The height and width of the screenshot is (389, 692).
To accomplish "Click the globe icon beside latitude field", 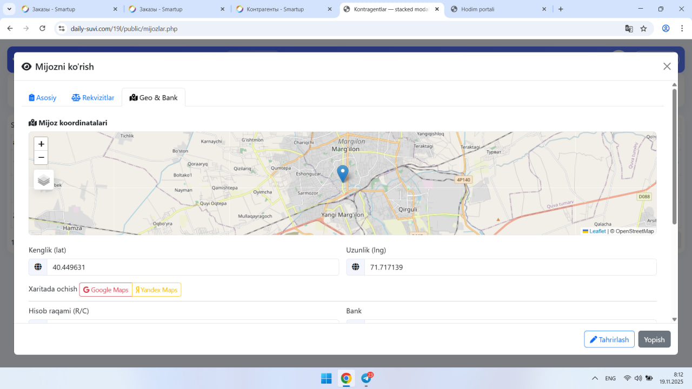I will [x=38, y=267].
